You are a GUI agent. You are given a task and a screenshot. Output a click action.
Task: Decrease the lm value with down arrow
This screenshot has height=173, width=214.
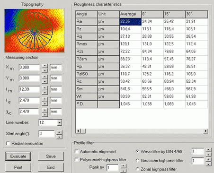(x=45, y=92)
